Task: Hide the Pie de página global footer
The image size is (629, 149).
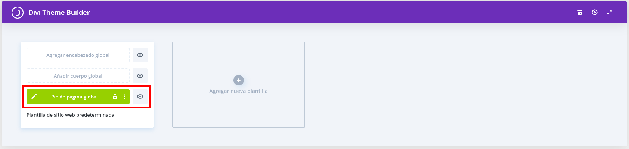Action: tap(140, 97)
